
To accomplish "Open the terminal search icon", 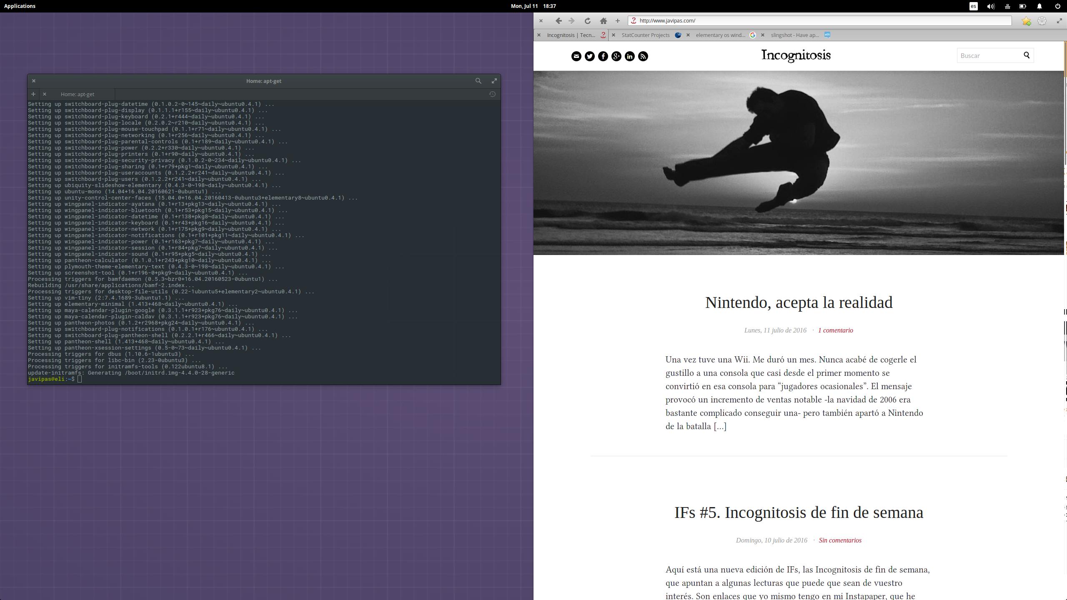I will [478, 81].
